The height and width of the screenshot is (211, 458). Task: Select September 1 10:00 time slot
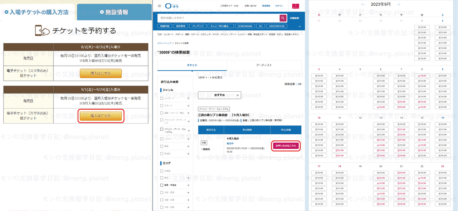click(x=422, y=27)
